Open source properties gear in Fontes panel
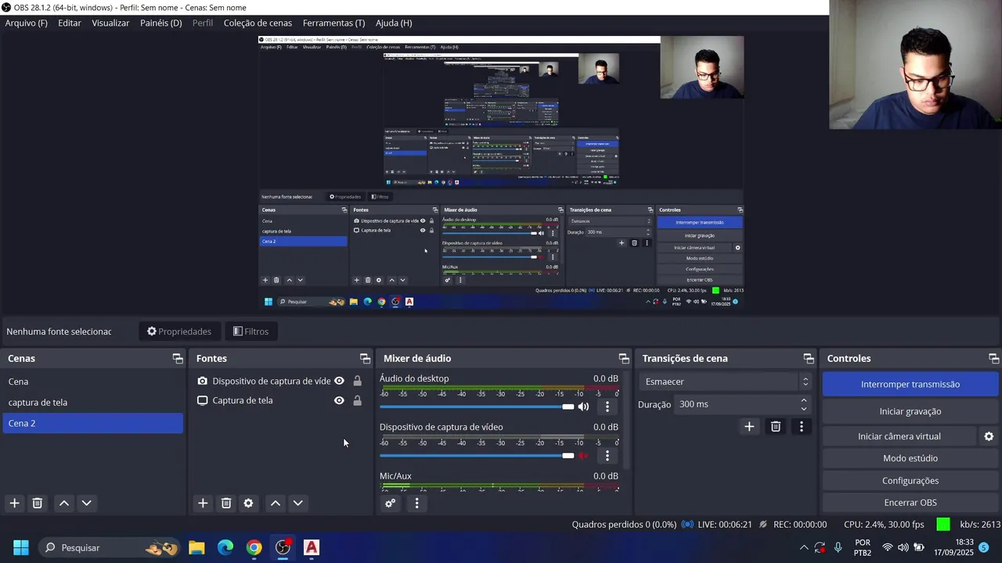 248,503
